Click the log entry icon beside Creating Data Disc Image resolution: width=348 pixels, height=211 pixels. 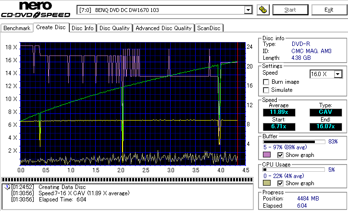pos(7,187)
